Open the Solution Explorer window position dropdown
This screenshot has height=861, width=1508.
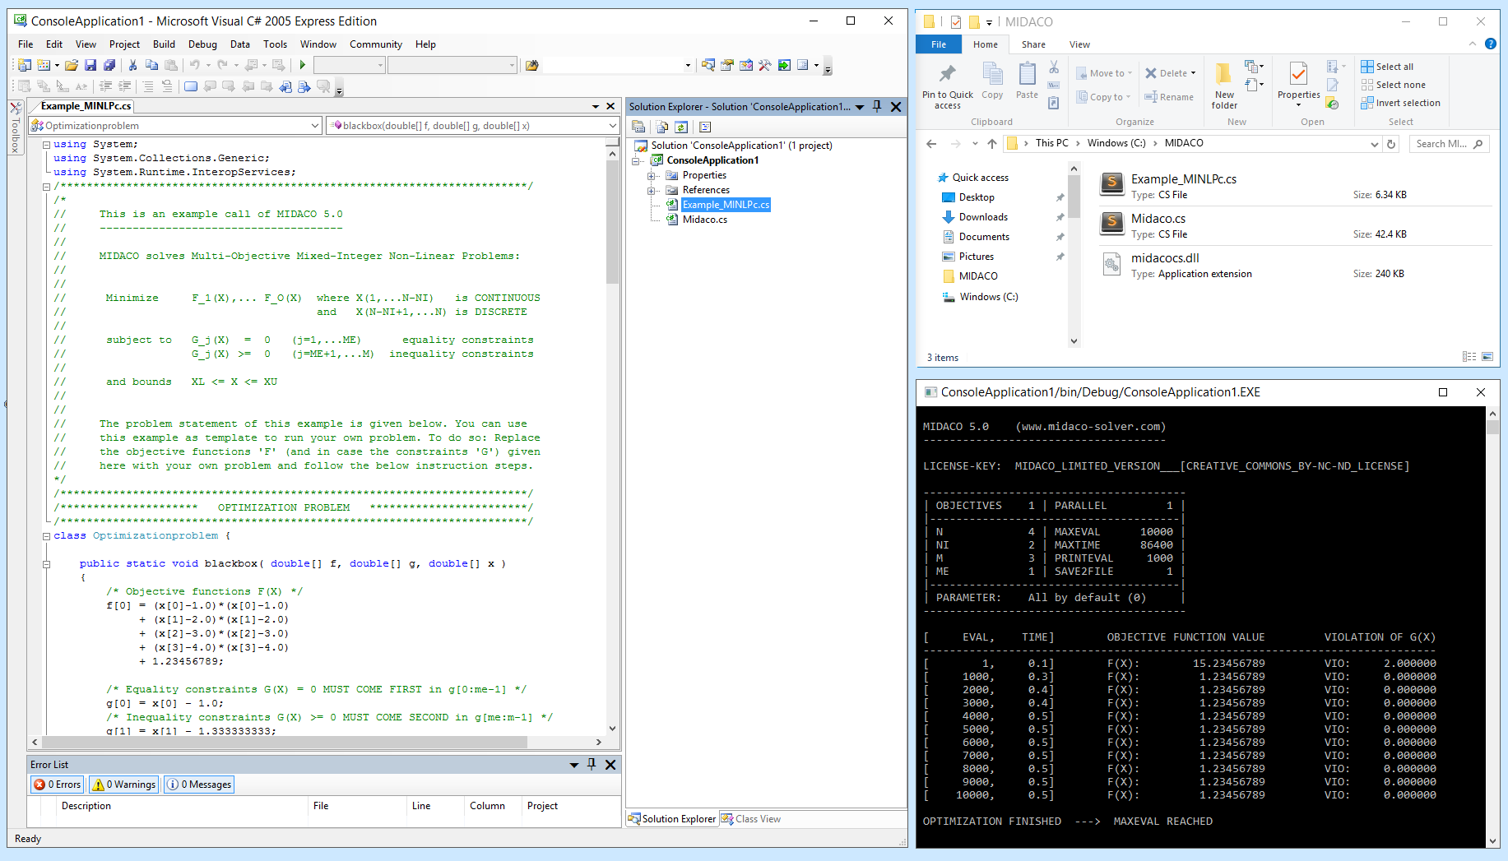860,107
